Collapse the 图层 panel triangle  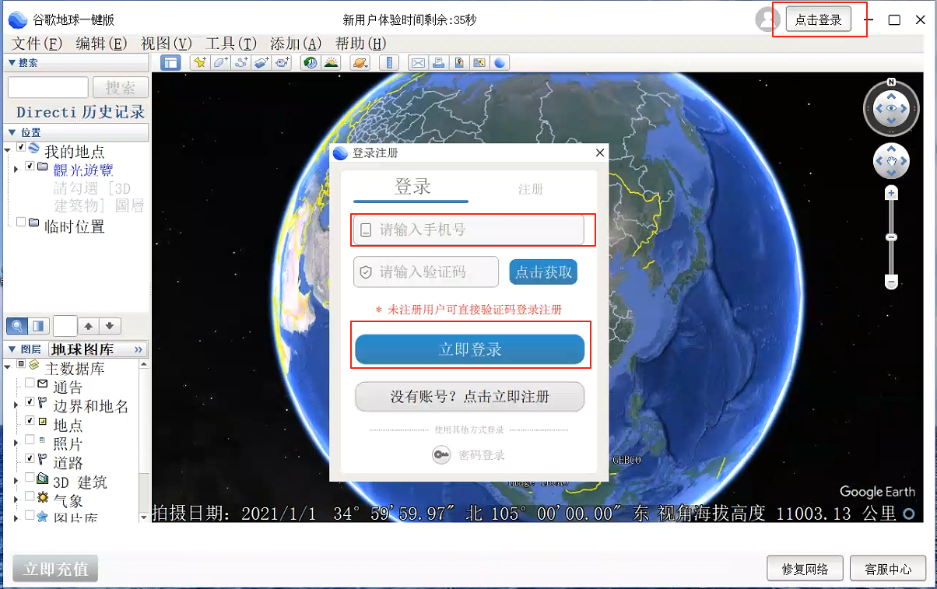pyautogui.click(x=11, y=349)
